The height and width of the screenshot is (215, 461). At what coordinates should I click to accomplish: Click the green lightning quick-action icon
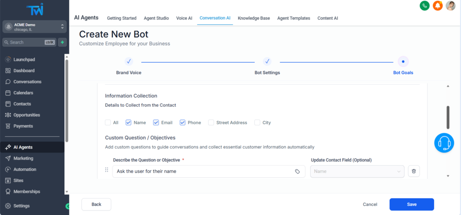click(x=62, y=42)
